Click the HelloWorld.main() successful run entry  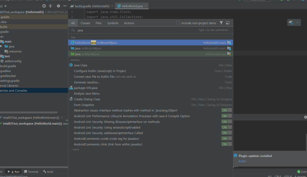click(x=34, y=123)
